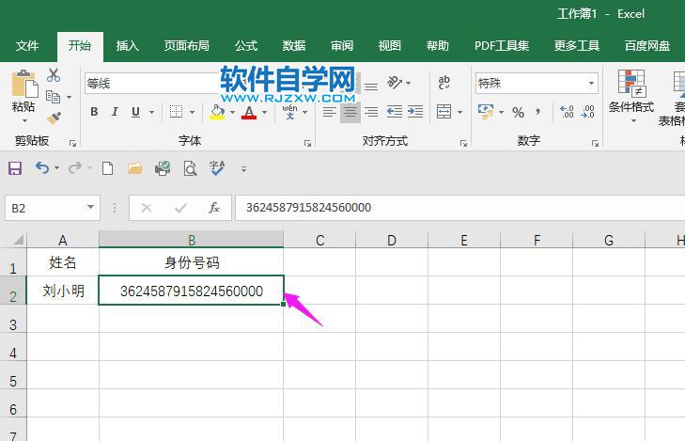Viewport: 685px width, 441px height.
Task: Click the quick print icon
Action: click(163, 168)
